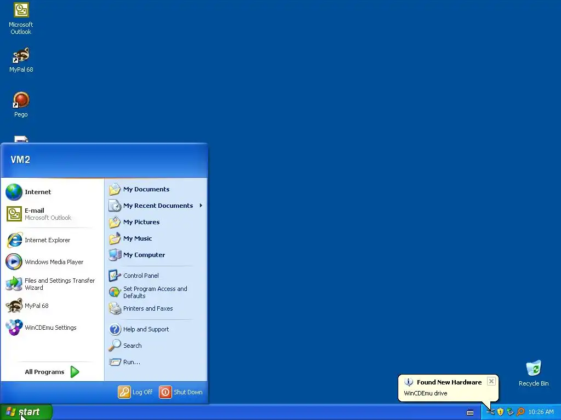Open the Security shield tray icon
The width and height of the screenshot is (561, 420).
[x=501, y=412]
